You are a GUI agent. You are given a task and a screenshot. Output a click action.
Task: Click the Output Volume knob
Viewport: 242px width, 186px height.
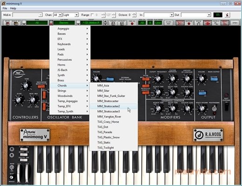pos(202,79)
